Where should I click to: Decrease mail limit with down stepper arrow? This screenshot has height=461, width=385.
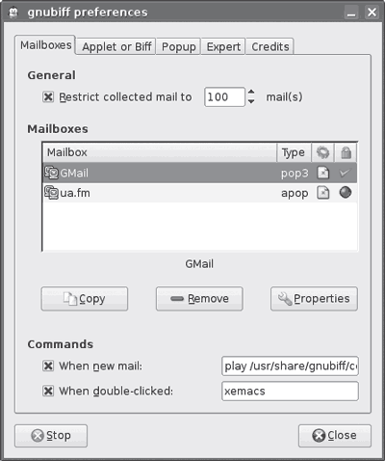pos(251,101)
